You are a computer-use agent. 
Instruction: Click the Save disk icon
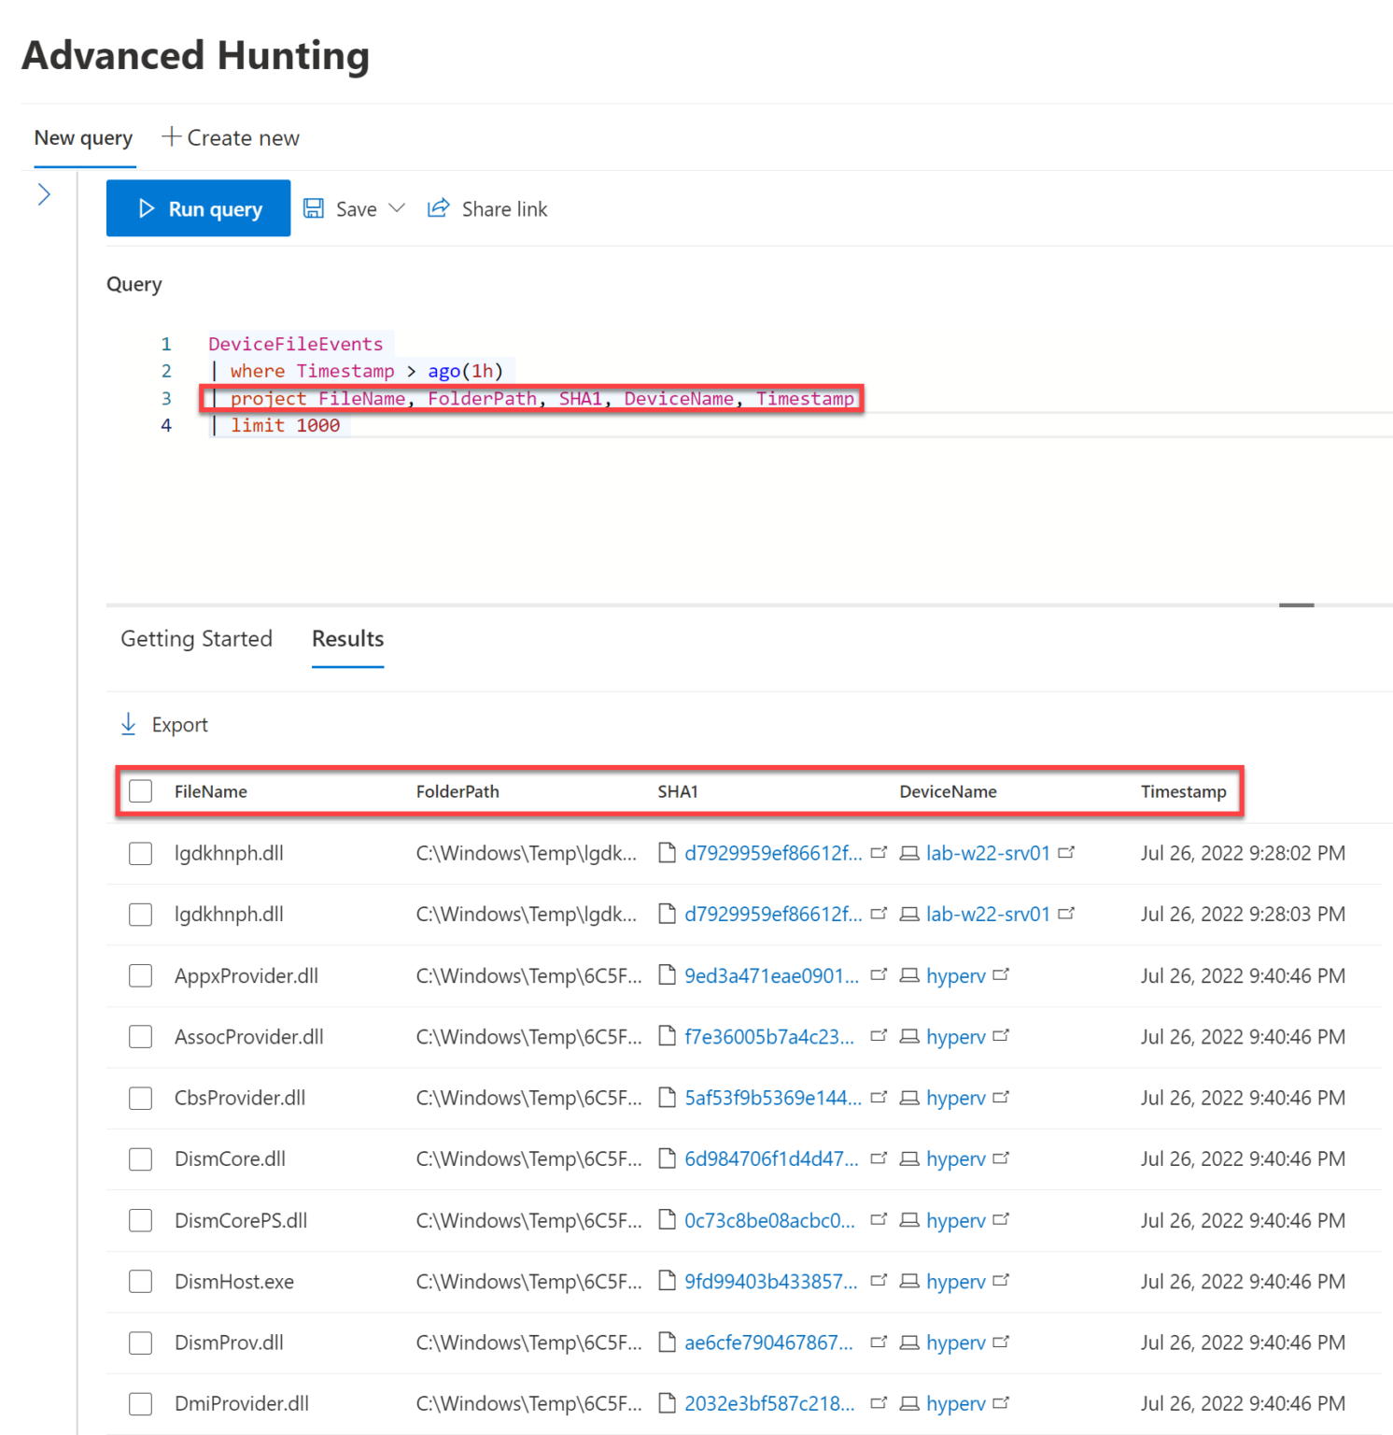(x=314, y=208)
